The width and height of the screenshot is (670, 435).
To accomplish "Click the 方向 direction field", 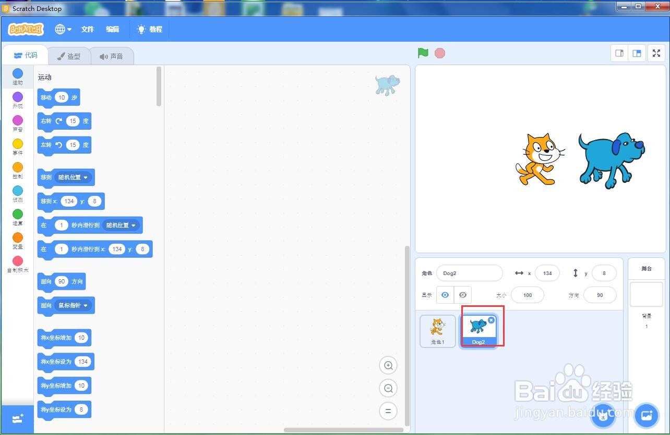I will (x=600, y=295).
